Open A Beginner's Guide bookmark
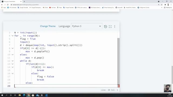 144,8
